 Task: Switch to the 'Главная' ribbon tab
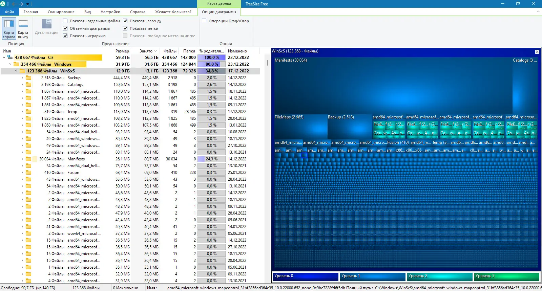click(31, 12)
